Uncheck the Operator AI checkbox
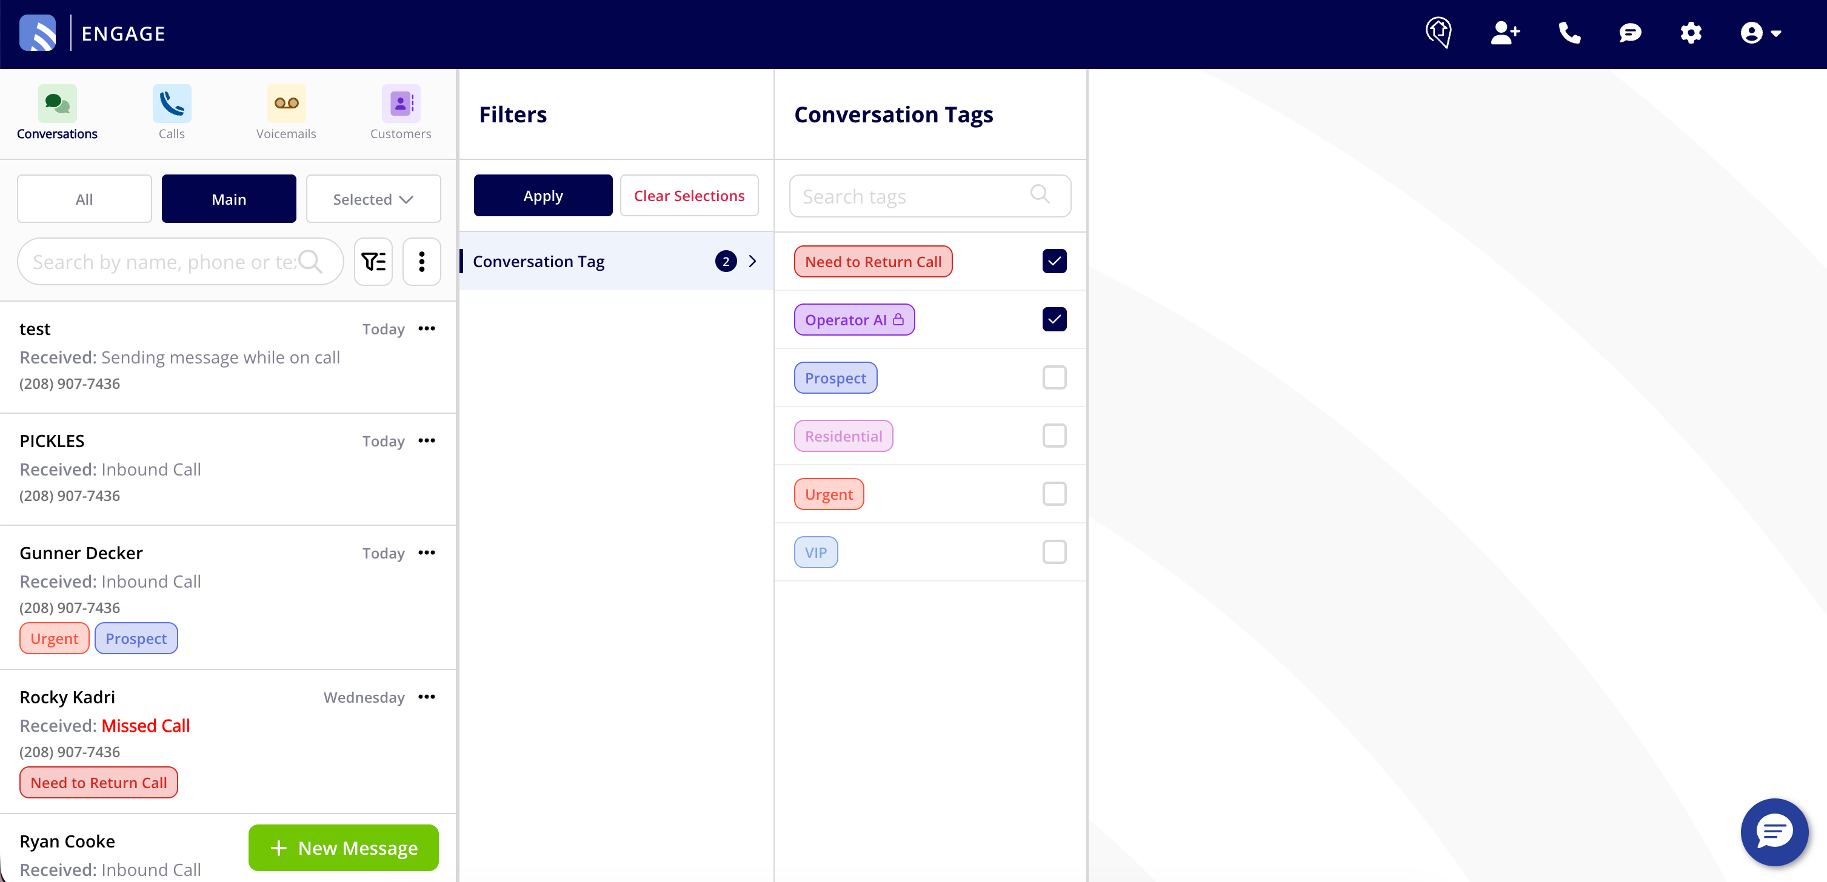 click(x=1055, y=320)
